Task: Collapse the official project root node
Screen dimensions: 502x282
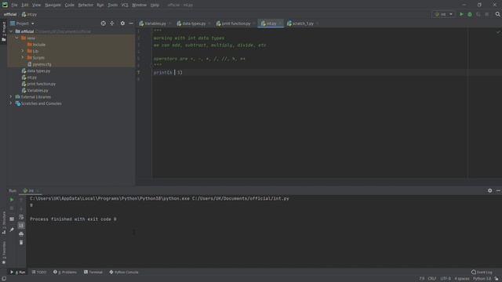Action: (x=11, y=31)
